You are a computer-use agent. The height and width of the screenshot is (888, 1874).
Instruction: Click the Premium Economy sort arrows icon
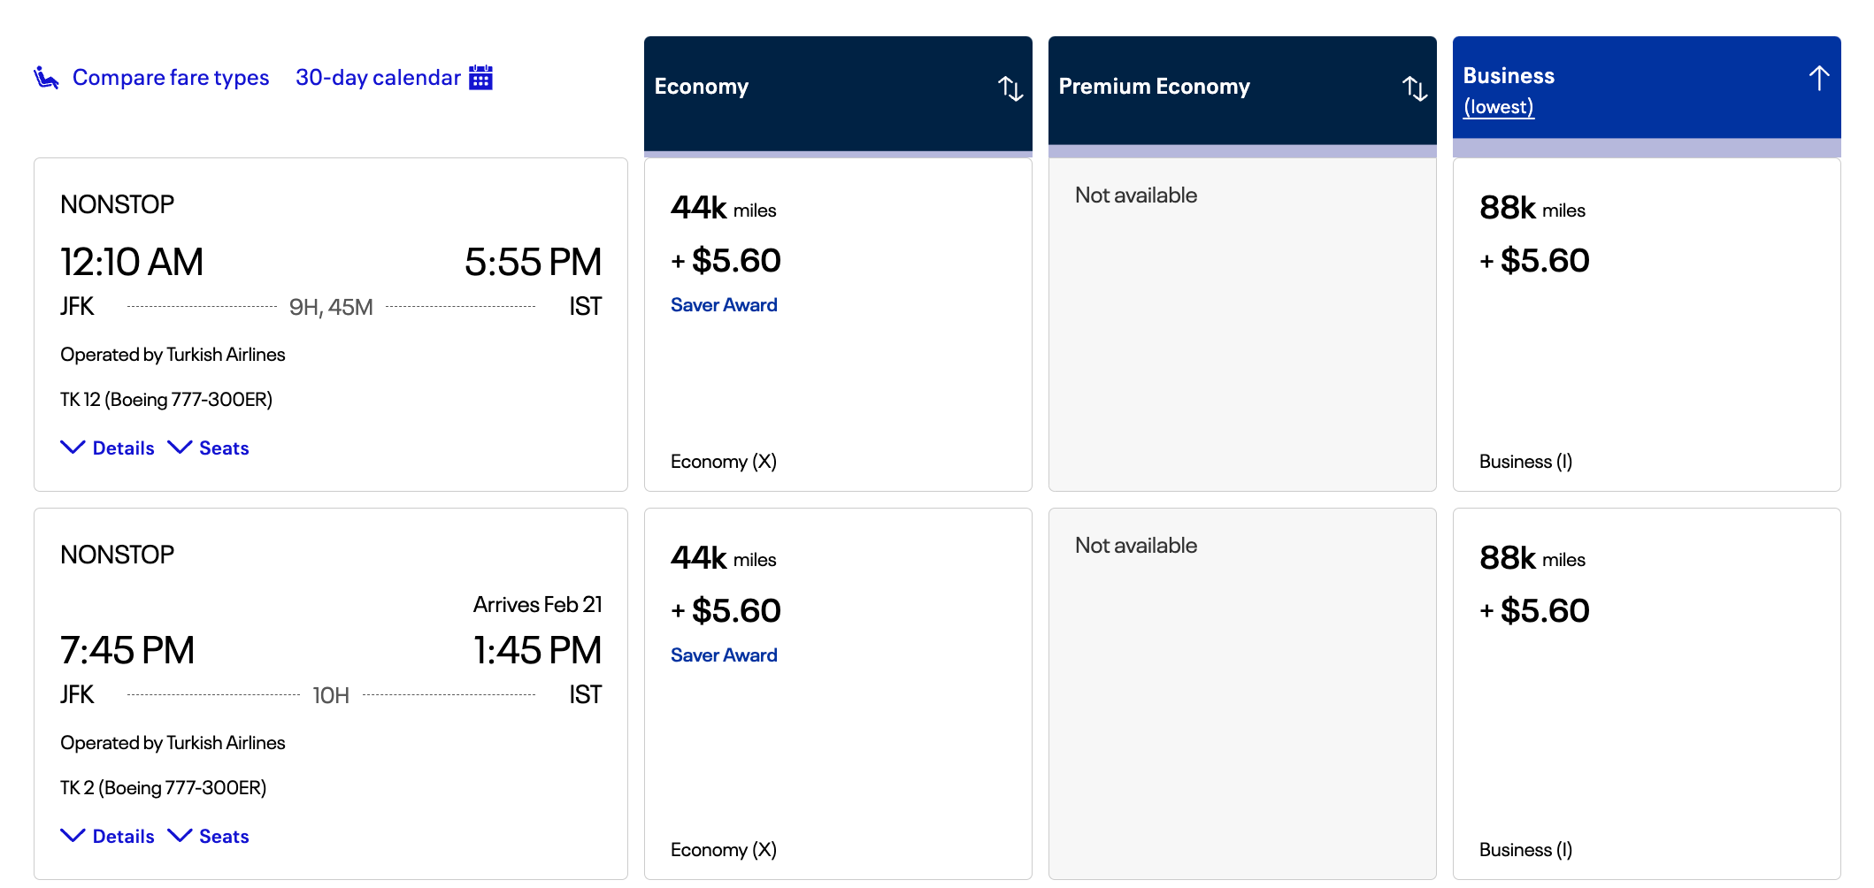click(x=1415, y=88)
